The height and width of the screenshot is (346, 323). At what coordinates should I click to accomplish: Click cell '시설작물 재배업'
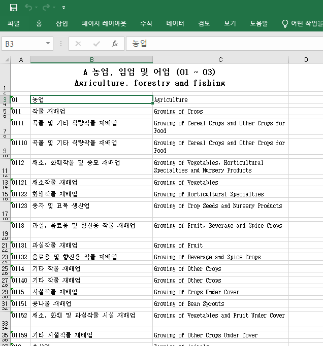click(x=92, y=292)
